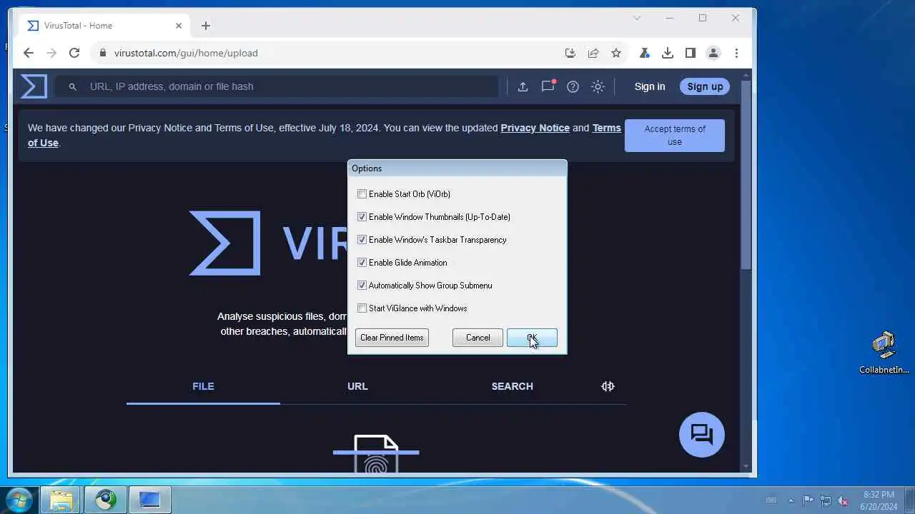Click keyboard icon in system tray
The width and height of the screenshot is (915, 514).
point(771,500)
